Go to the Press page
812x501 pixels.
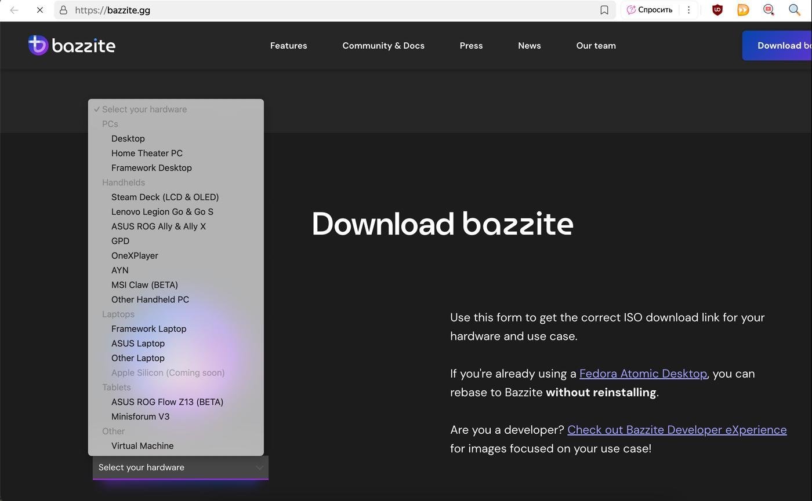click(471, 46)
